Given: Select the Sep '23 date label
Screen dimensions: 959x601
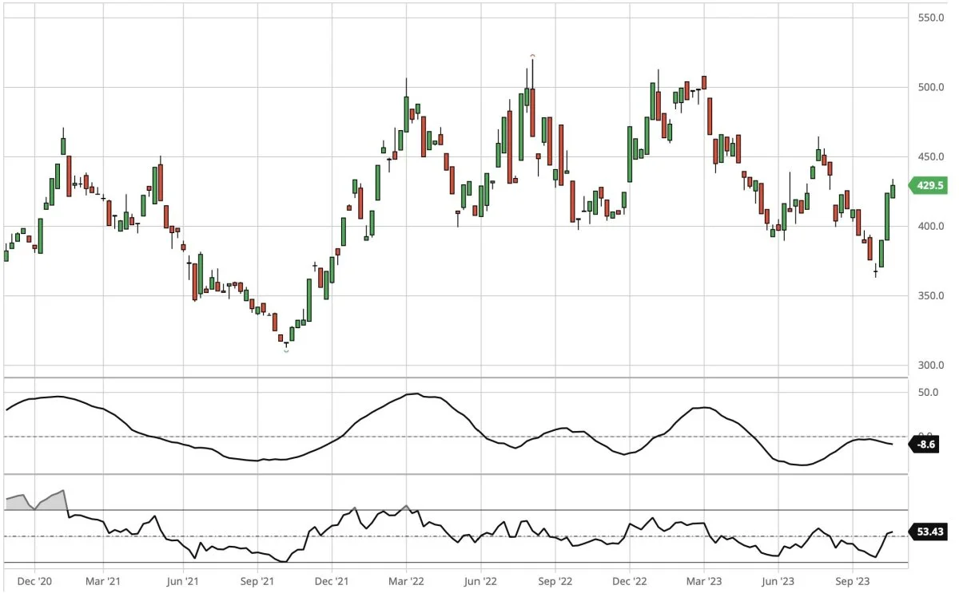Looking at the screenshot, I should (852, 583).
